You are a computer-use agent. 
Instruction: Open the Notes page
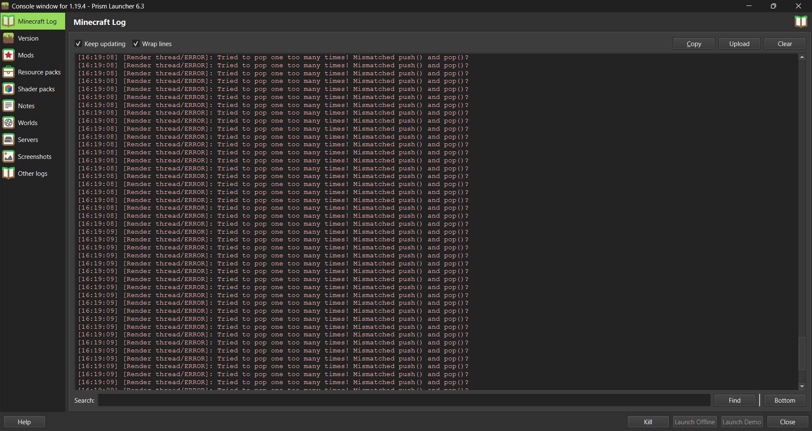point(27,106)
